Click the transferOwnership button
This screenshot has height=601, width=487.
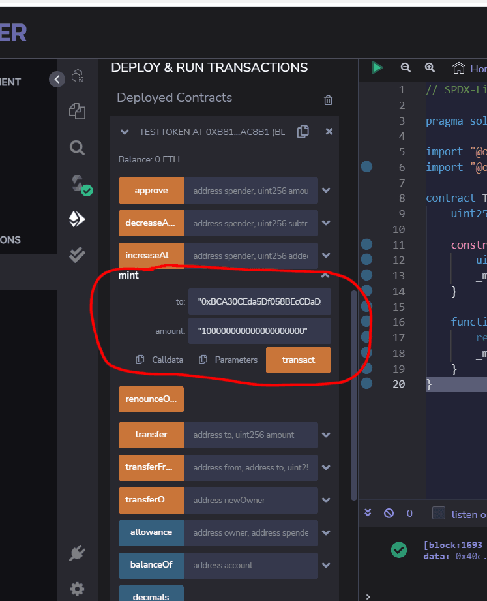(151, 501)
